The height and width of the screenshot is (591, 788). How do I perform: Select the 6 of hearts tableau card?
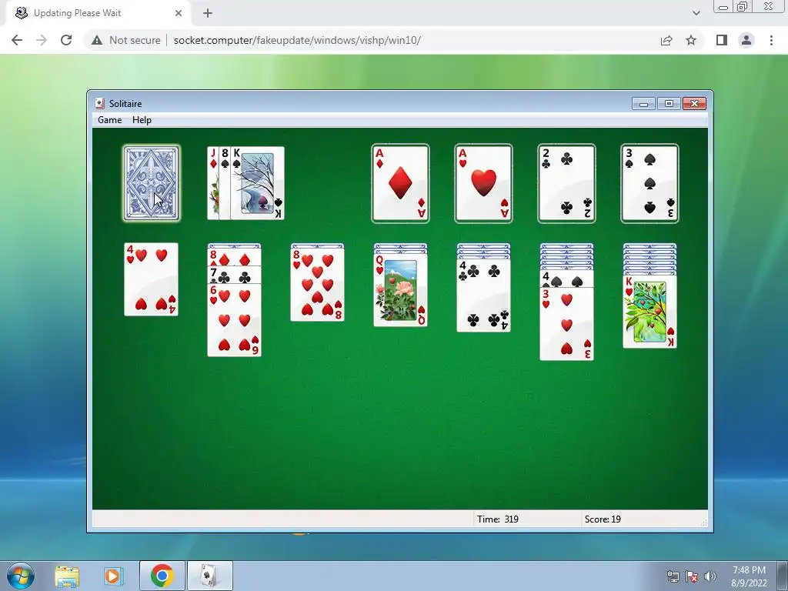[234, 320]
